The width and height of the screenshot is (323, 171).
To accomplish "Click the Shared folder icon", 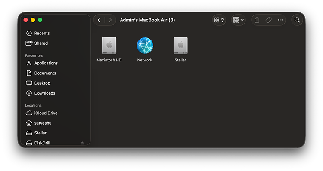I will tap(29, 43).
